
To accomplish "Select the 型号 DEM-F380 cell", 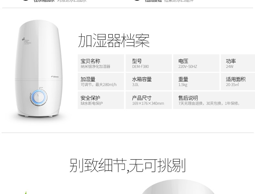I will [x=148, y=63].
